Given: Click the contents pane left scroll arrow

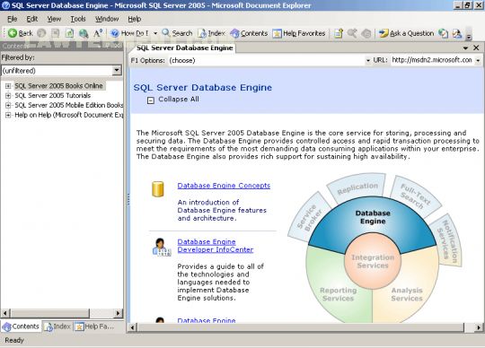Looking at the screenshot, I should tap(5, 313).
